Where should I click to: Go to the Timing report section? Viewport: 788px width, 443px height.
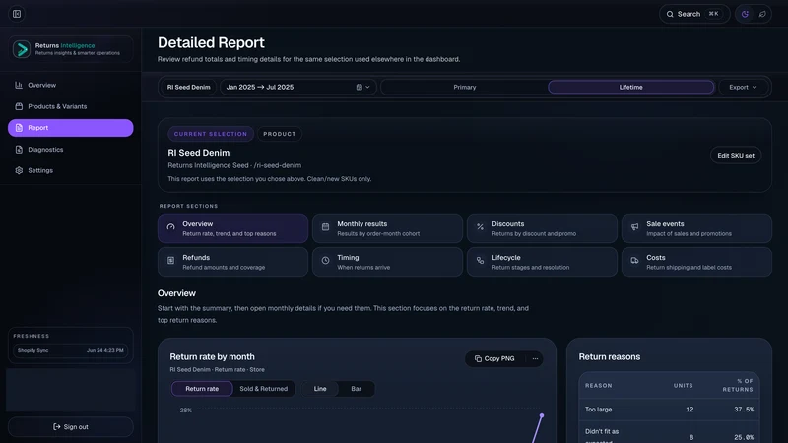(x=387, y=262)
